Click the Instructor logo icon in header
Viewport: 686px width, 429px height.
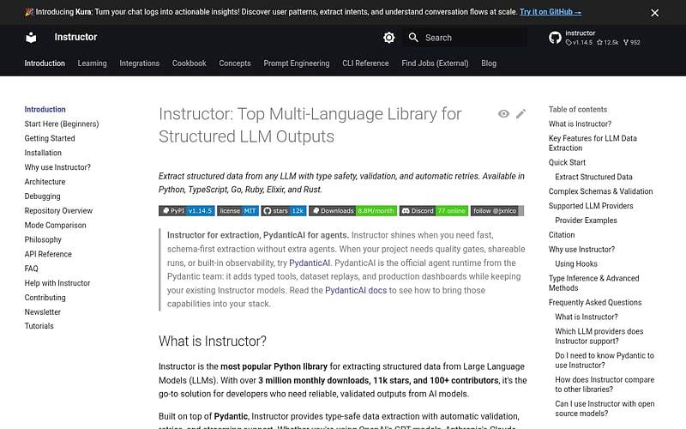click(31, 38)
